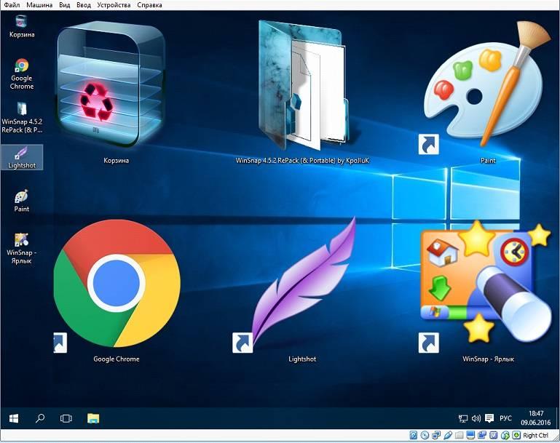The width and height of the screenshot is (560, 443).
Task: Click the VirtualBox shared folders indicator
Action: point(460,435)
